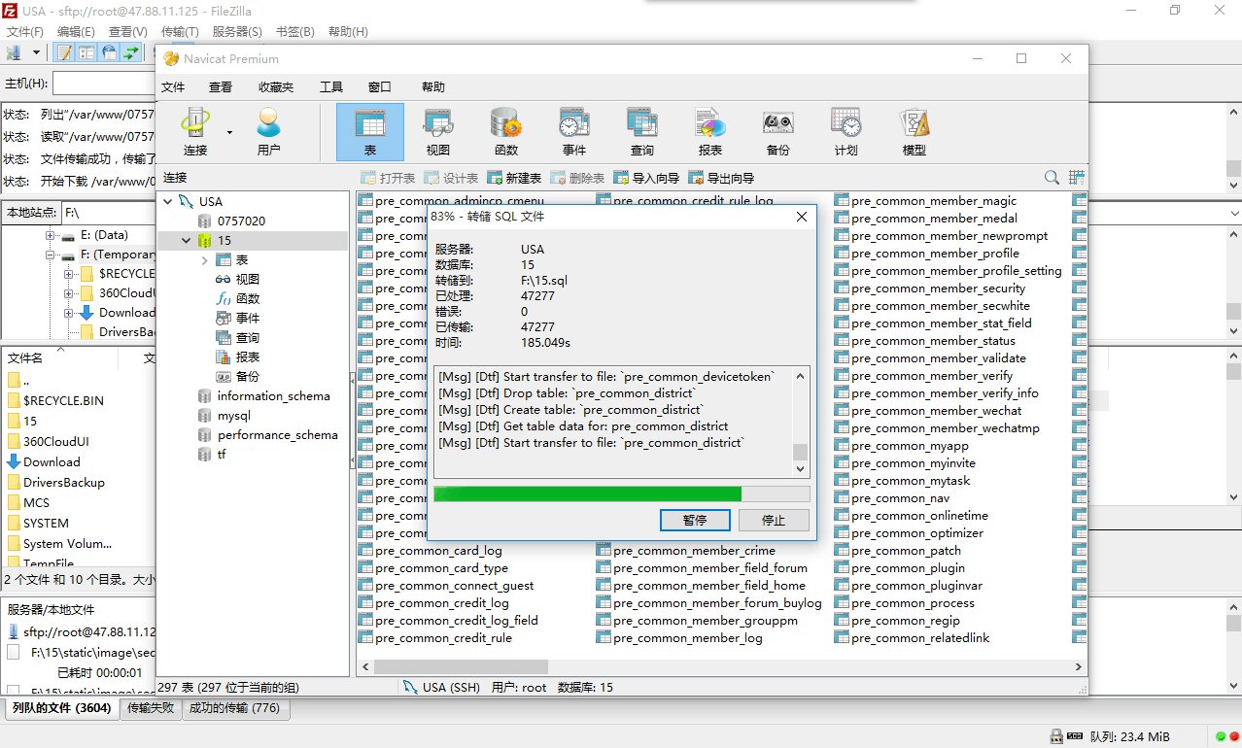Open the Query (查询) toolbar icon
The width and height of the screenshot is (1242, 748).
coord(641,132)
